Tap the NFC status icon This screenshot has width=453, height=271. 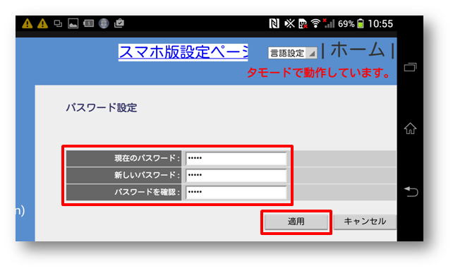[274, 23]
